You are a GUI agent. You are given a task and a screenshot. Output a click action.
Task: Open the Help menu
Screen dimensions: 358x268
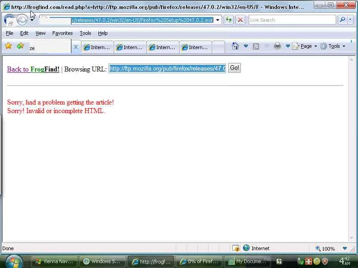[103, 33]
